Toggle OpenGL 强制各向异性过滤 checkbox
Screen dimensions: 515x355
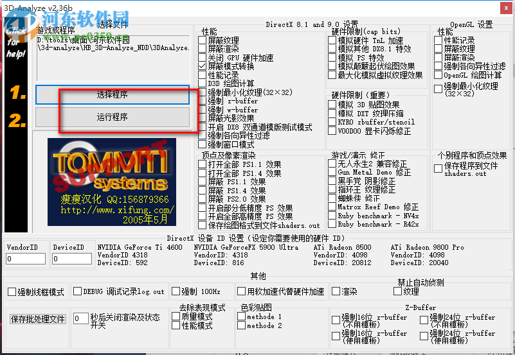click(438, 66)
